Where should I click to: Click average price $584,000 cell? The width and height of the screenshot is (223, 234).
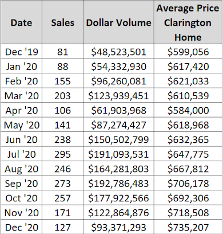[x=188, y=110]
